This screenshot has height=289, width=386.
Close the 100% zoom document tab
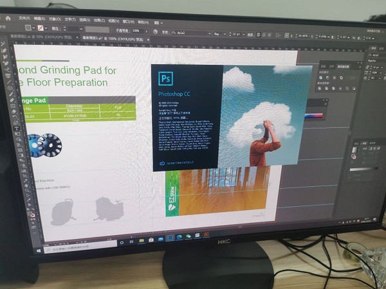click(148, 39)
